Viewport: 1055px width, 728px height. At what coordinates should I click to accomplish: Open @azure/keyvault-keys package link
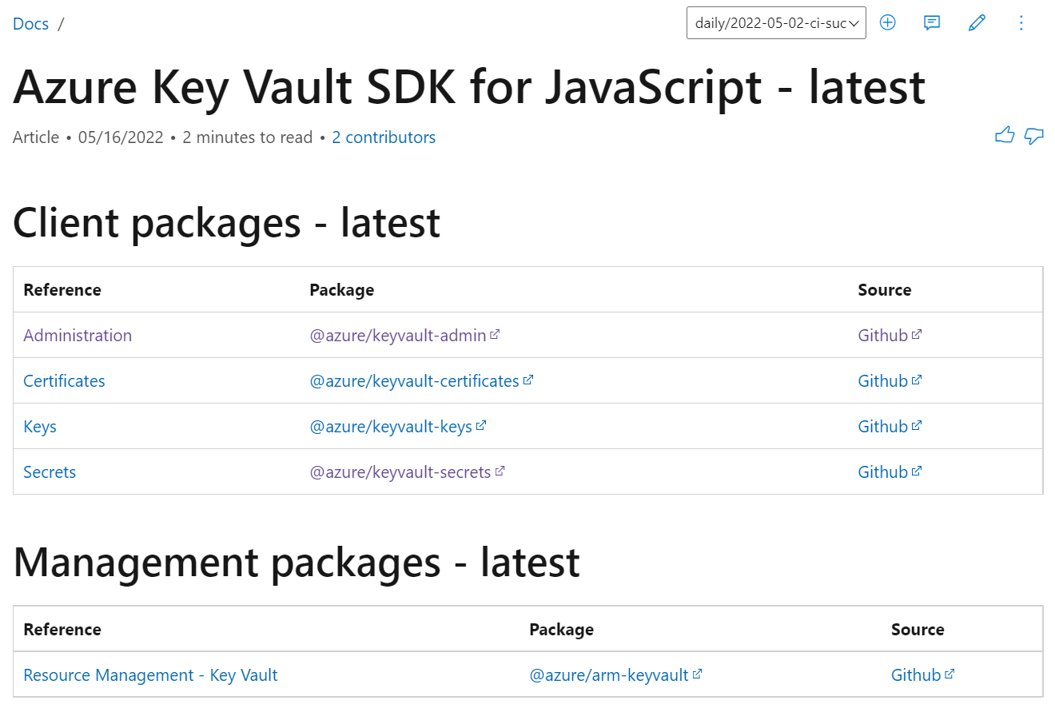click(391, 427)
